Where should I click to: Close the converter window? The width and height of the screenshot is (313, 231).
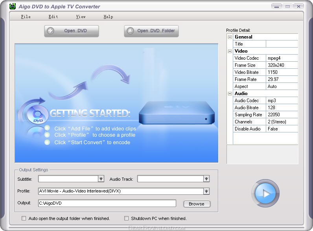298,7
